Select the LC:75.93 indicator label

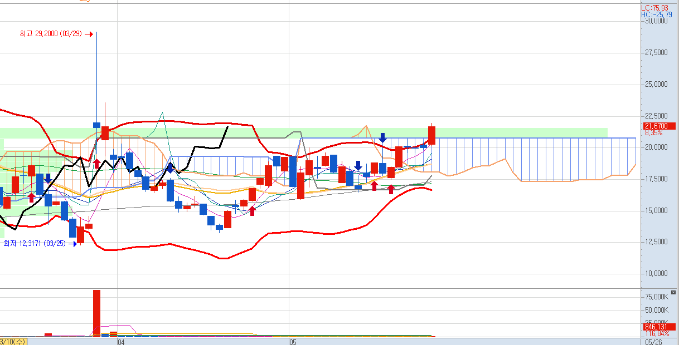[654, 8]
